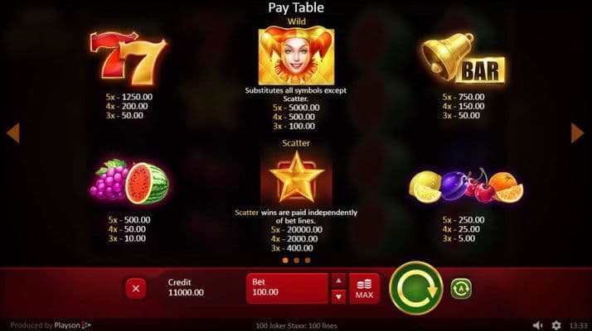Click the Joker Wild symbol image
Image resolution: width=592 pixels, height=331 pixels.
pyautogui.click(x=296, y=55)
